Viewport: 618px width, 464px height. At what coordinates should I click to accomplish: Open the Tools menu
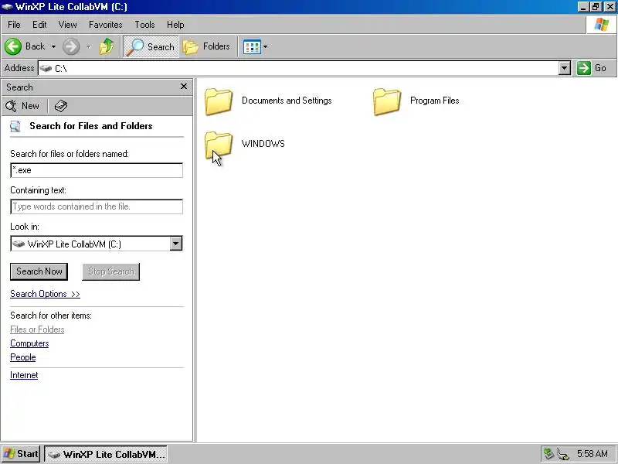144,25
